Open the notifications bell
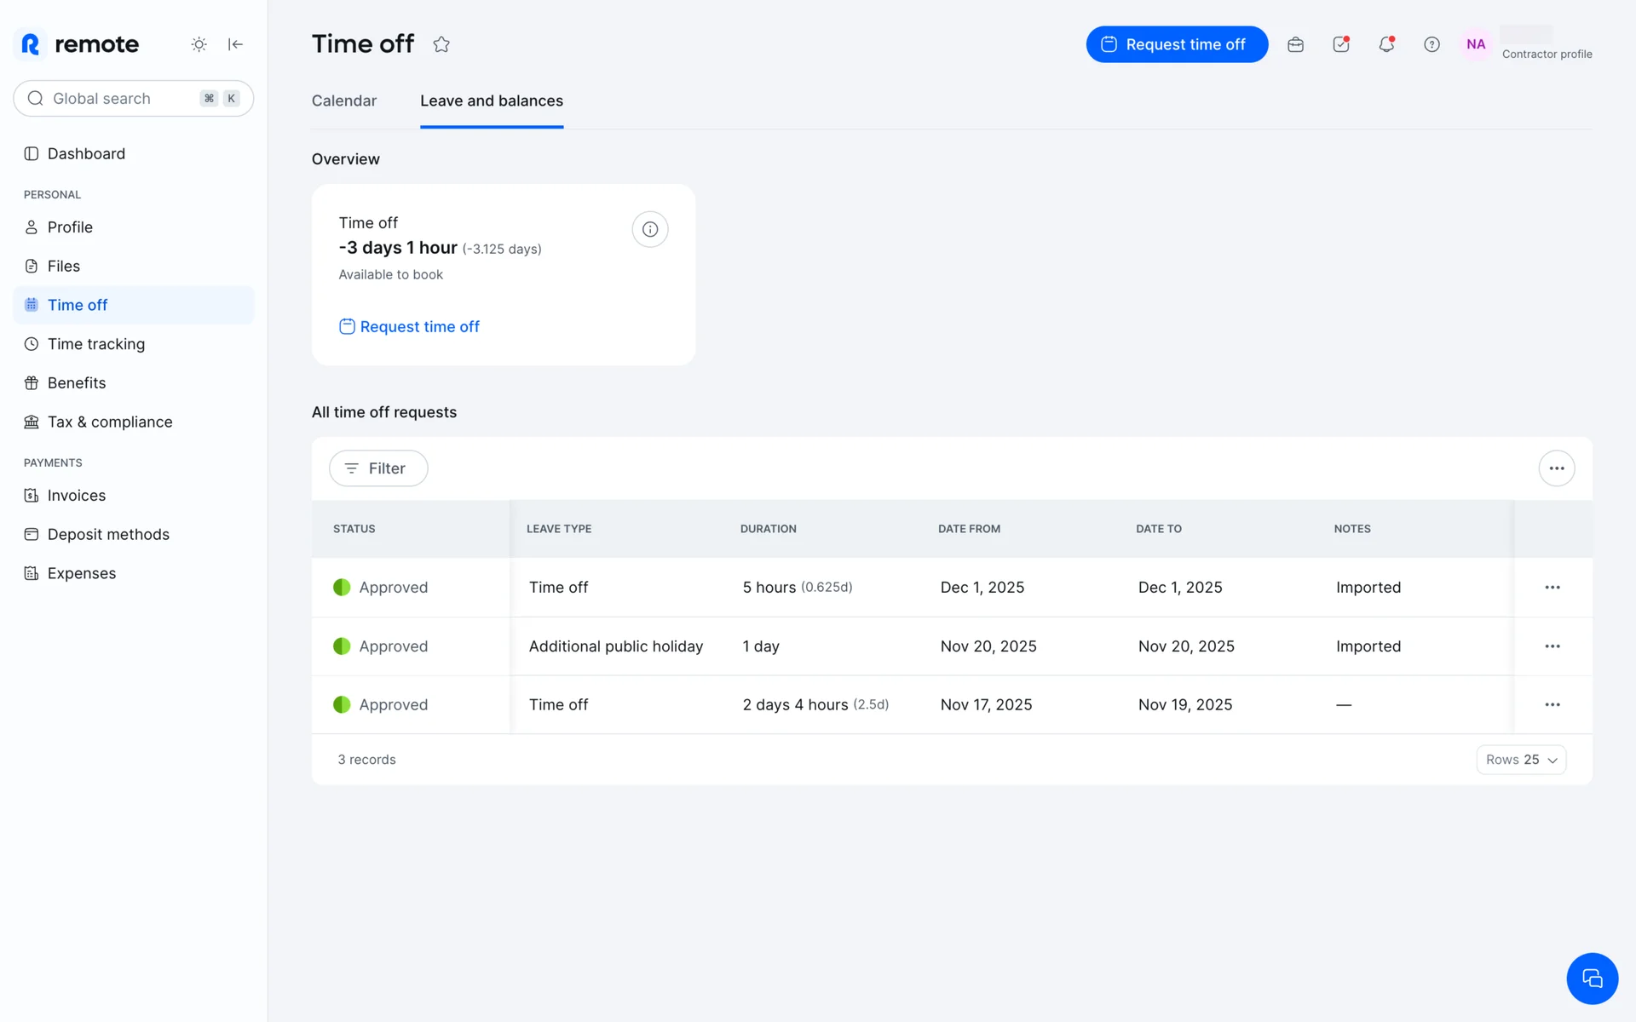Viewport: 1636px width, 1022px height. coord(1386,44)
